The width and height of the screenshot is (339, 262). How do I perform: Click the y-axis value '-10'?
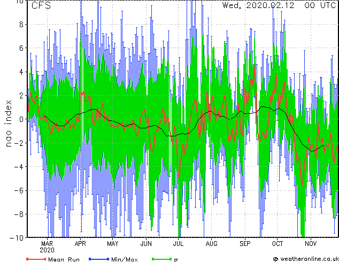17,238
